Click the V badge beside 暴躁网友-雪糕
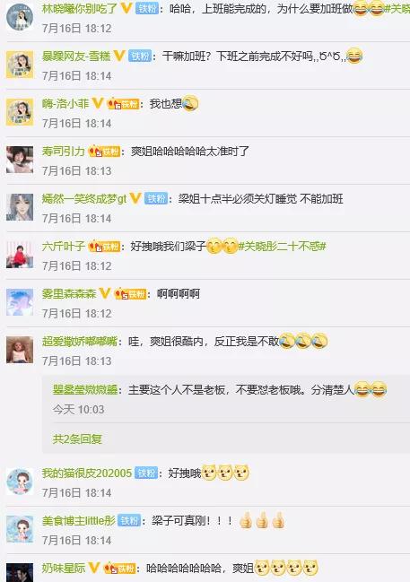 (119, 56)
